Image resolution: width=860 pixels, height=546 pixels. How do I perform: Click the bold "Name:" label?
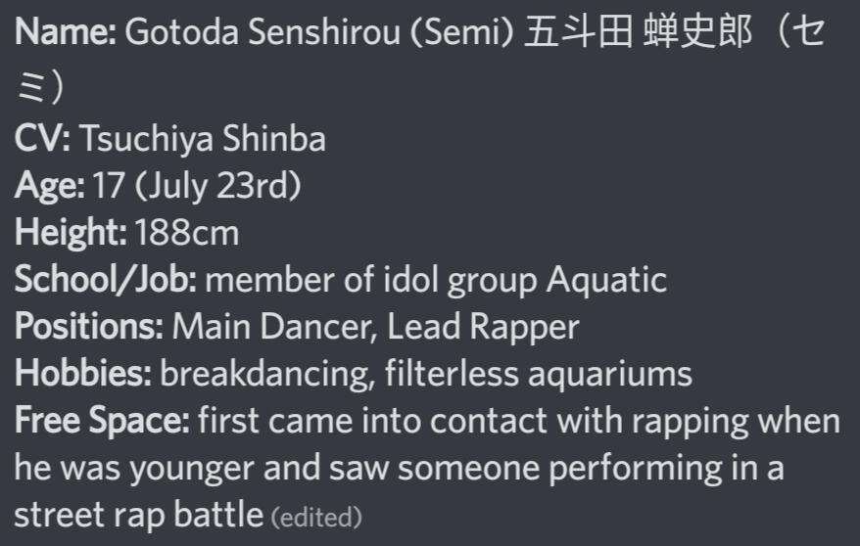[66, 33]
